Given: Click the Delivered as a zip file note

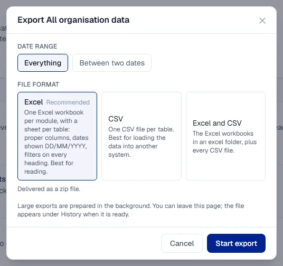Looking at the screenshot, I should 49,189.
